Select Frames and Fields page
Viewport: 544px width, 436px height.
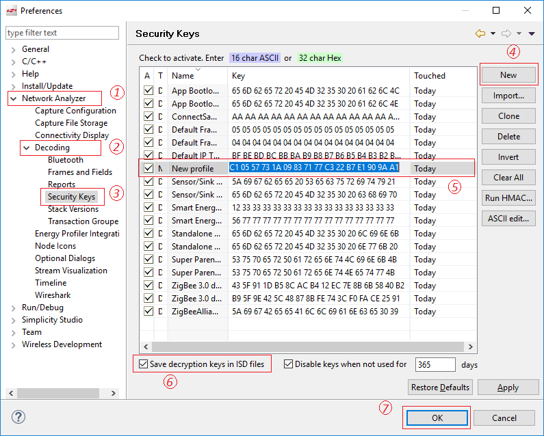point(80,172)
